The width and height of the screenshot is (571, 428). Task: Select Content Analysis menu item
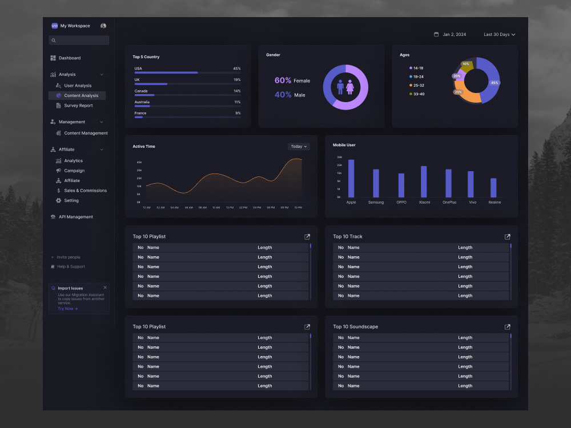pos(77,95)
